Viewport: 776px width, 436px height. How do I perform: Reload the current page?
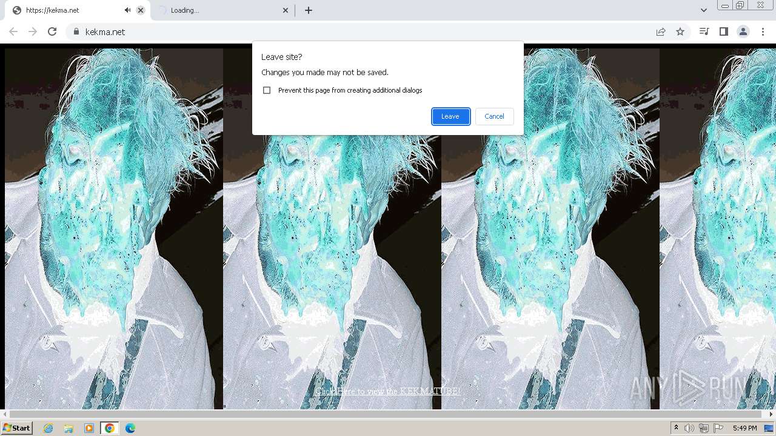coord(52,31)
